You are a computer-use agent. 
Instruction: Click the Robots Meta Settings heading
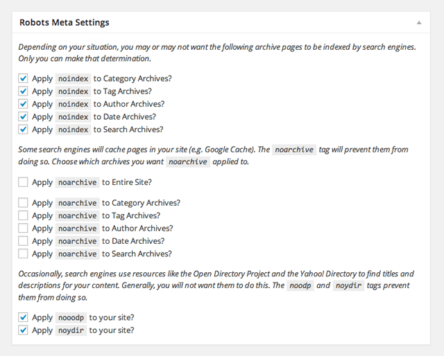(x=64, y=22)
